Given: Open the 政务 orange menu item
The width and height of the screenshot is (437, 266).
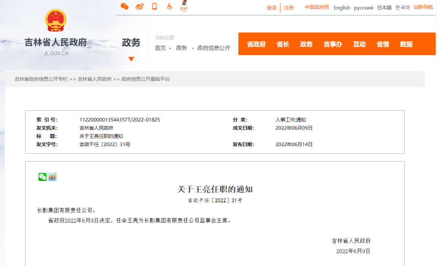Looking at the screenshot, I should click(306, 44).
